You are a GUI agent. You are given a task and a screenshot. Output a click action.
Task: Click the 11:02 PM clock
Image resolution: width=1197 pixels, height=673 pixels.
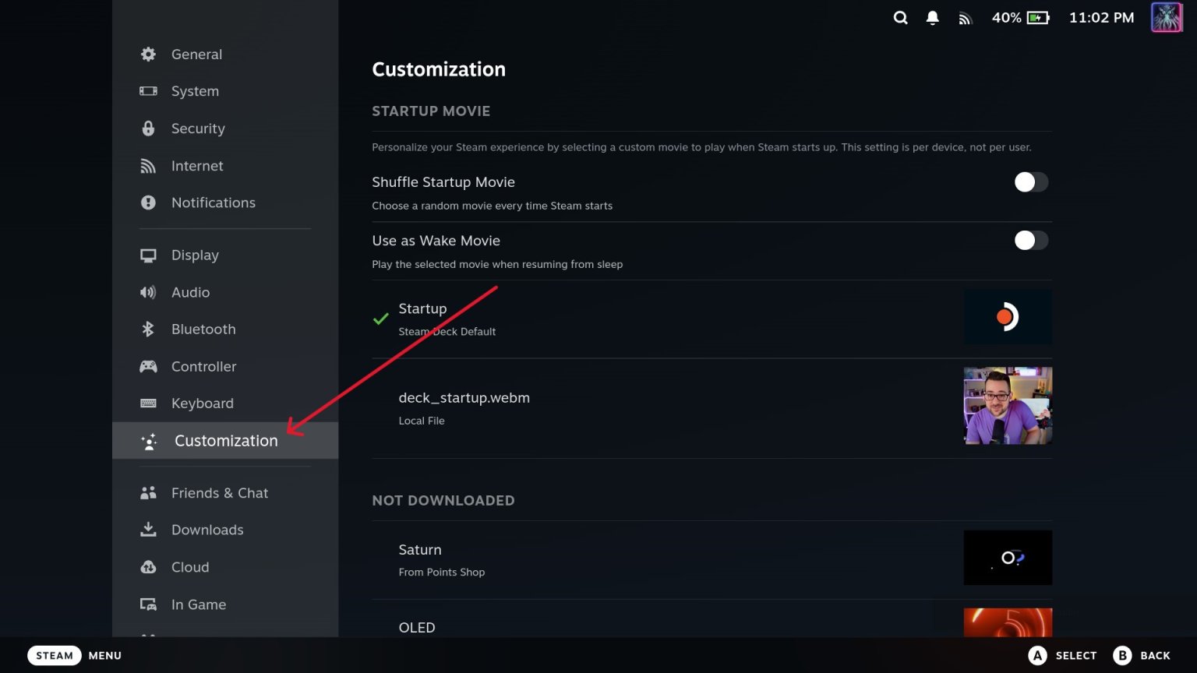tap(1101, 18)
